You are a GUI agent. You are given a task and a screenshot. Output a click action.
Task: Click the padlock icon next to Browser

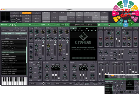click(12, 25)
